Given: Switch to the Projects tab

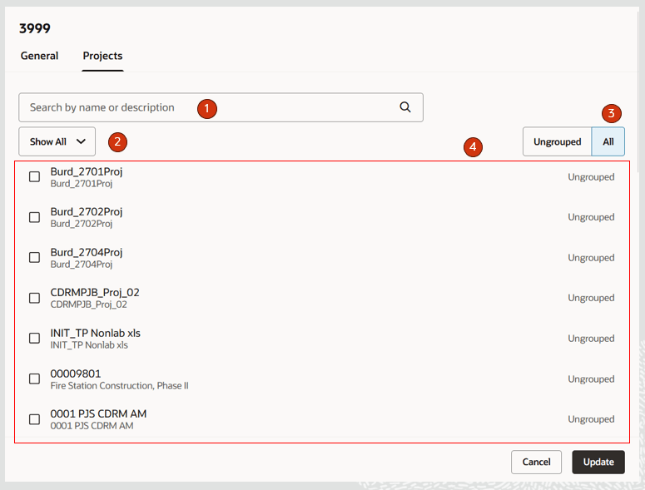Looking at the screenshot, I should (x=103, y=56).
